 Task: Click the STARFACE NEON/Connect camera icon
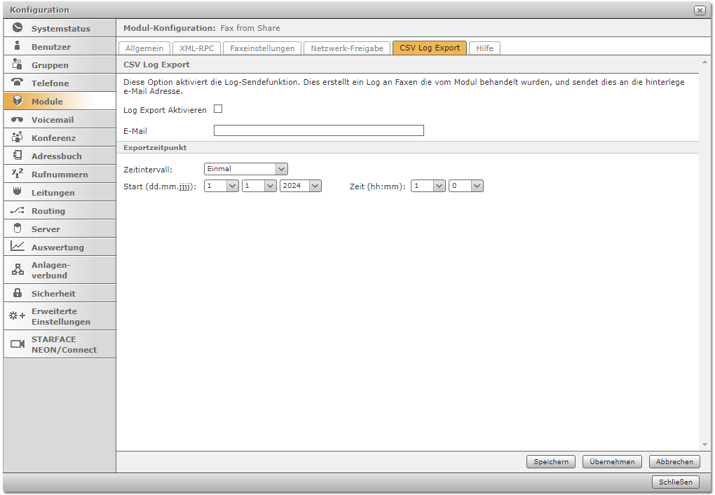18,344
